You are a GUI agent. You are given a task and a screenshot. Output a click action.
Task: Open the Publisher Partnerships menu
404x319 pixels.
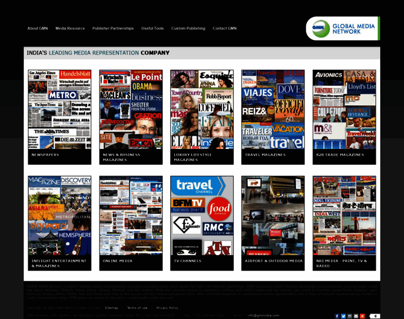113,28
